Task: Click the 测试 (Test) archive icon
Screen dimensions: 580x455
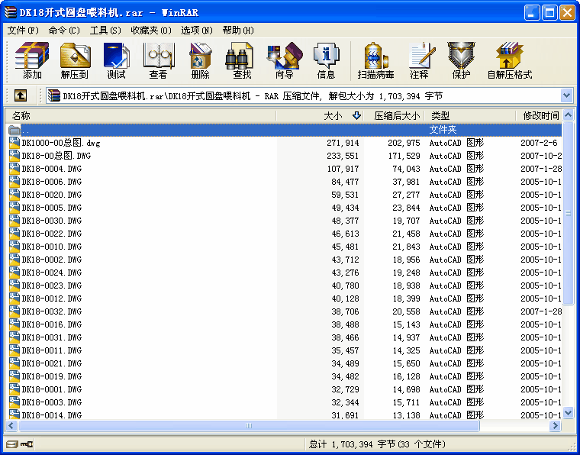Action: [x=117, y=60]
